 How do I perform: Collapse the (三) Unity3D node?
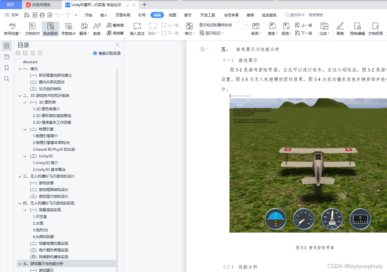[25, 156]
